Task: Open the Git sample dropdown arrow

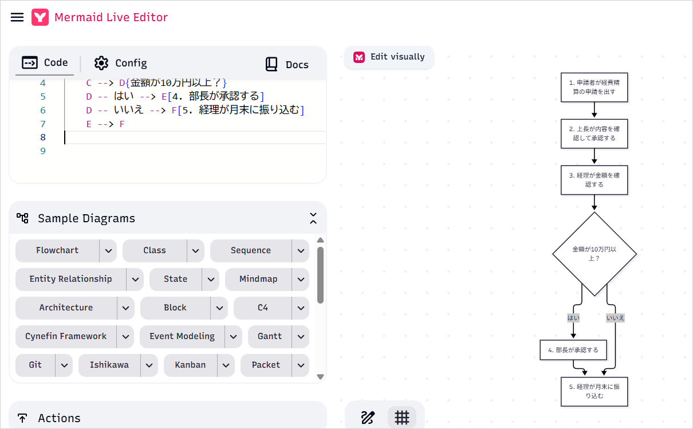Action: tap(64, 365)
